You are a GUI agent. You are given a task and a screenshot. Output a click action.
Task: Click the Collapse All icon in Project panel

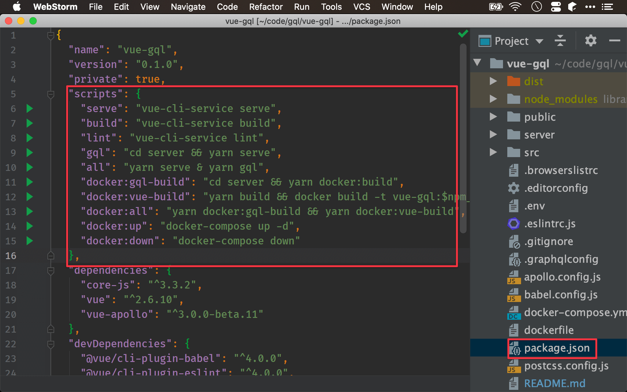(x=560, y=40)
